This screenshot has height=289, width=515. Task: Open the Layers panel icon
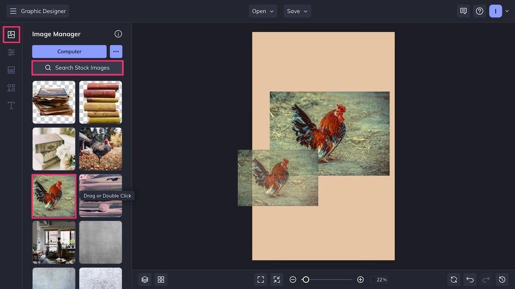pyautogui.click(x=145, y=280)
